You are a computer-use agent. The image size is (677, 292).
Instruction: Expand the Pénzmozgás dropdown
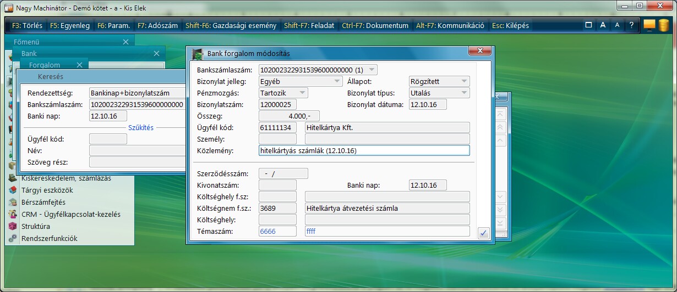[302, 93]
